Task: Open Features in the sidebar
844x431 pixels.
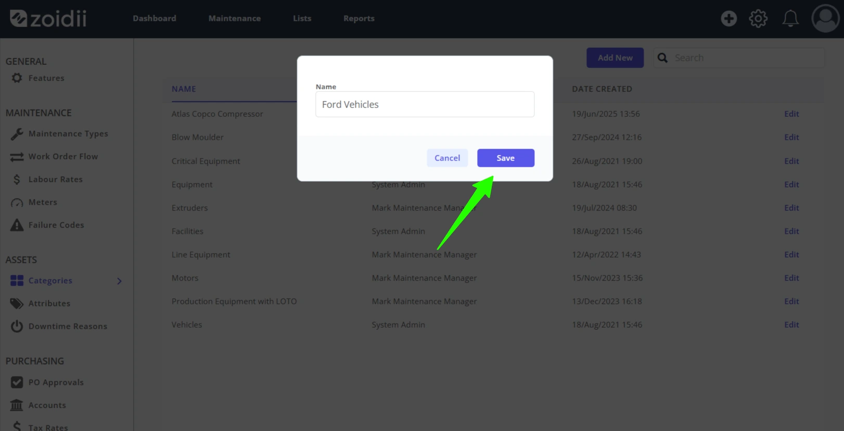Action: (46, 78)
